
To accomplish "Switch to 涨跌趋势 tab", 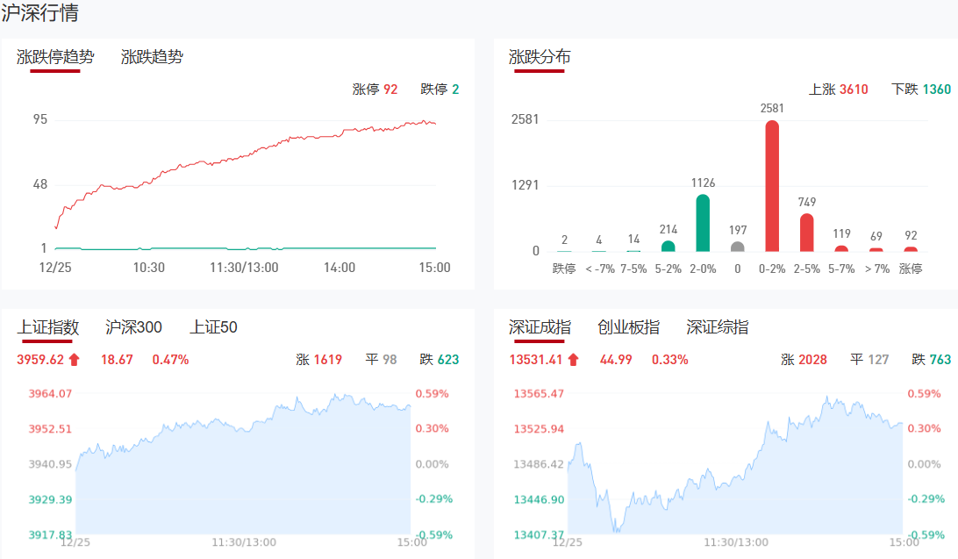I will tap(152, 57).
